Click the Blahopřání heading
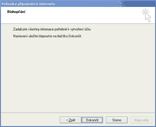Viewport: 156px width, 127px height. (16, 12)
